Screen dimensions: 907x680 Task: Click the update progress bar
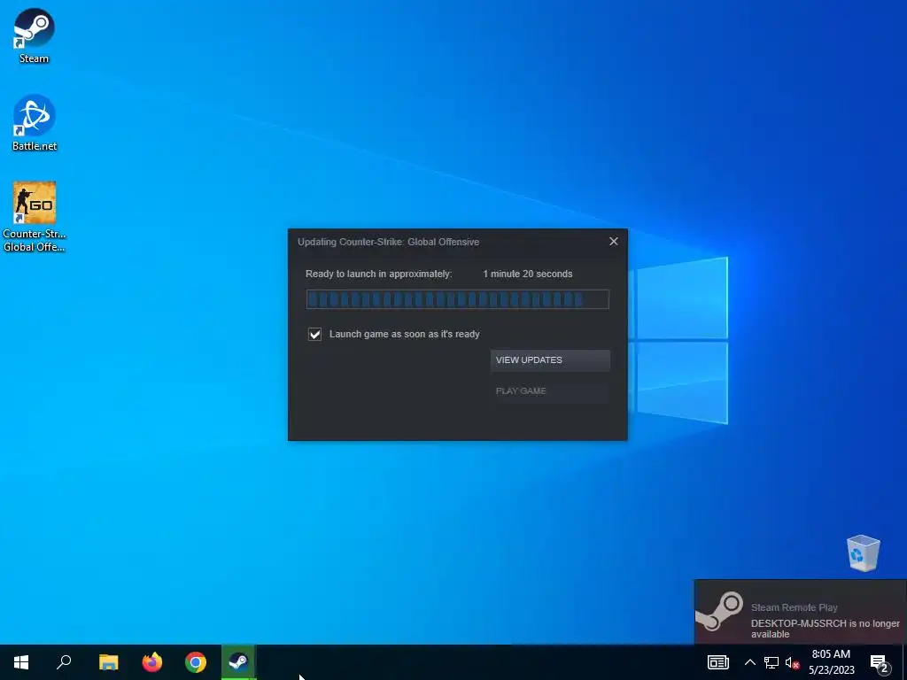[458, 299]
